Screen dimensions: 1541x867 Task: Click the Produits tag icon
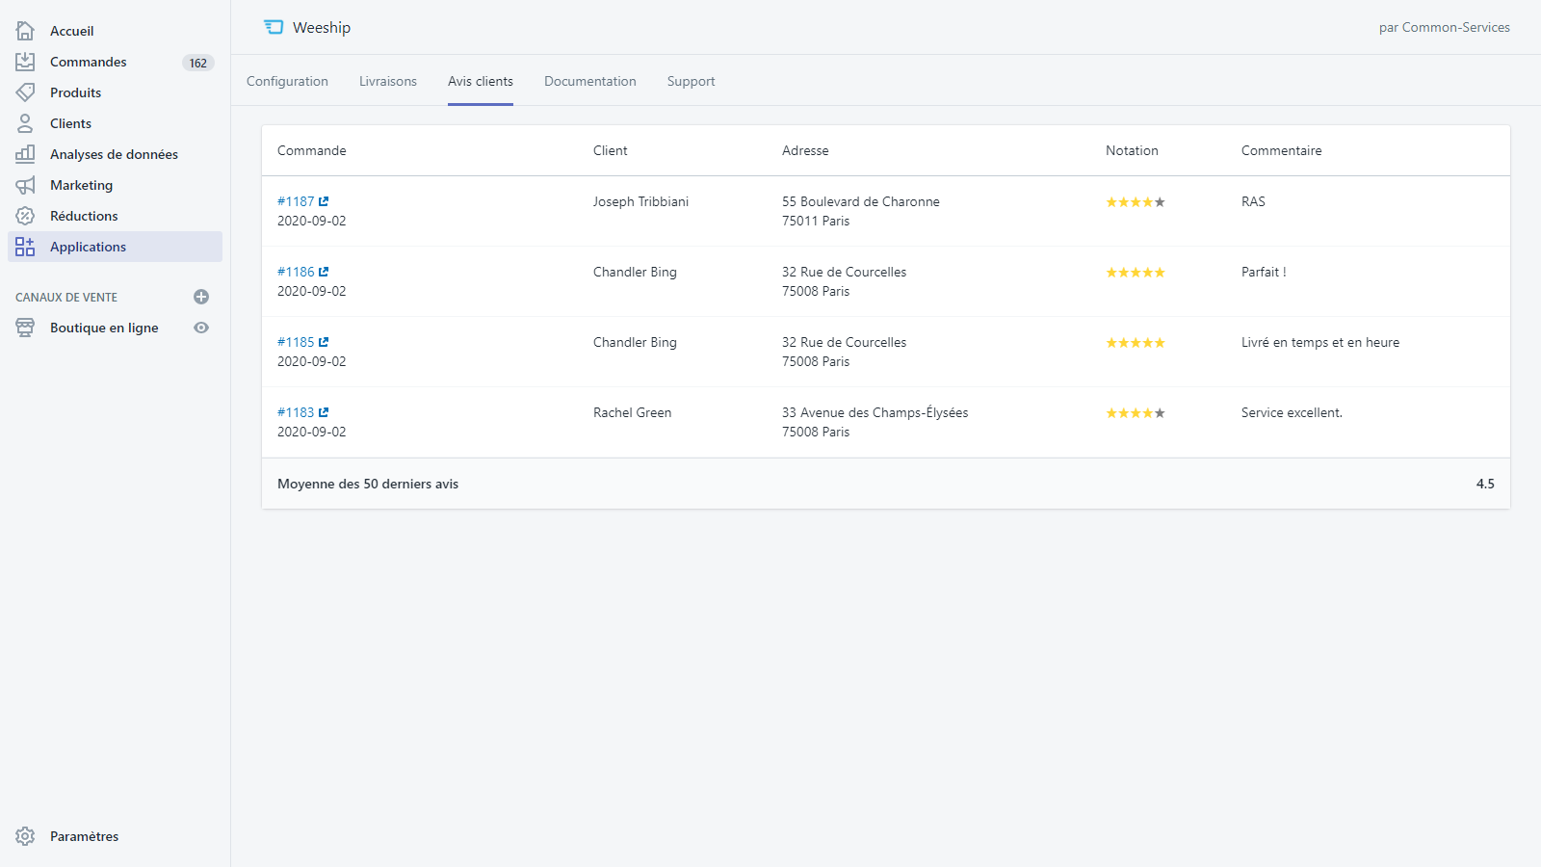click(25, 92)
